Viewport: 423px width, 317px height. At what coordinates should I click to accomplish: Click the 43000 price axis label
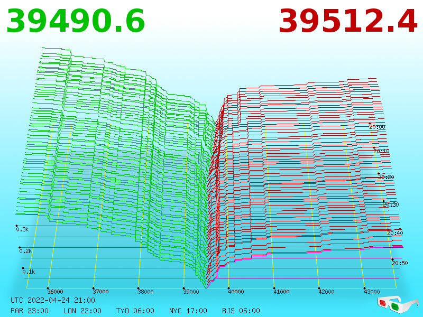click(x=372, y=292)
